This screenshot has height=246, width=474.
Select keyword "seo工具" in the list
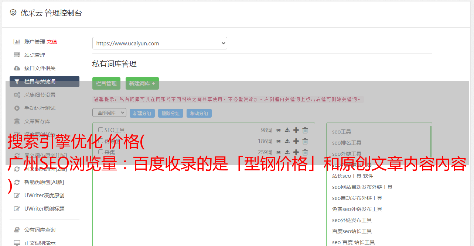(341, 132)
